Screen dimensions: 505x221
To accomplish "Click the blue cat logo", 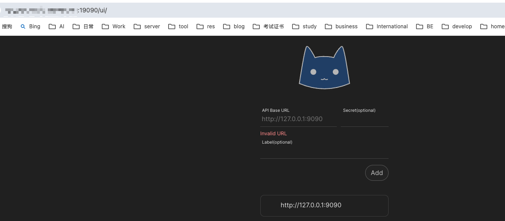I will click(324, 68).
